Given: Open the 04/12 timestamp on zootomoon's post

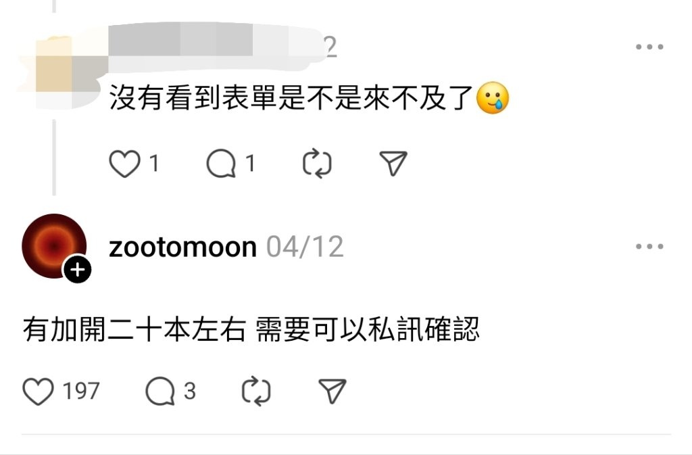Looking at the screenshot, I should [x=305, y=247].
